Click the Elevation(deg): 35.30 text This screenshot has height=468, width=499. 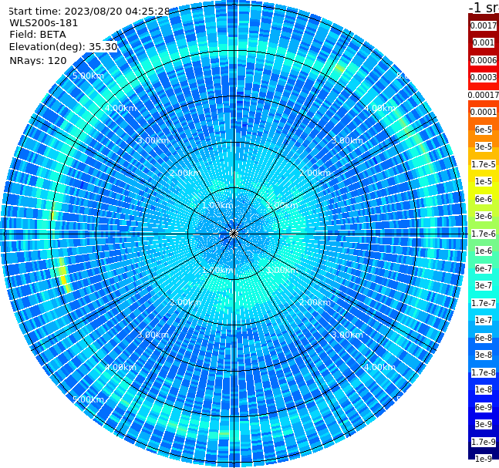(x=63, y=47)
